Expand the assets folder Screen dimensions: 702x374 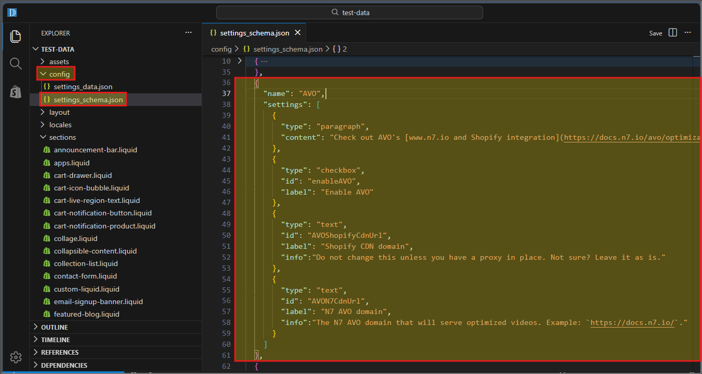(x=116, y=62)
